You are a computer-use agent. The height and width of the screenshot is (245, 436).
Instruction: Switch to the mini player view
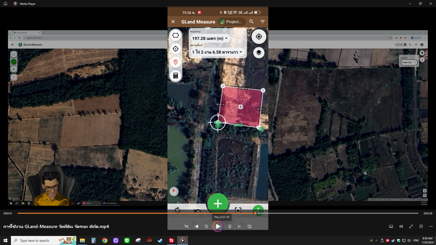coord(421,227)
